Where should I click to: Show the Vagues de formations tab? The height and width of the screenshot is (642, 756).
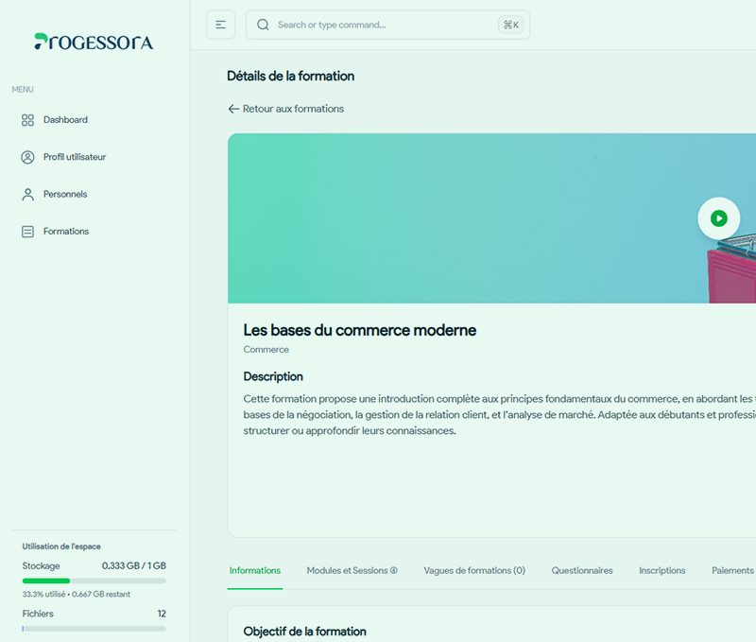point(474,571)
